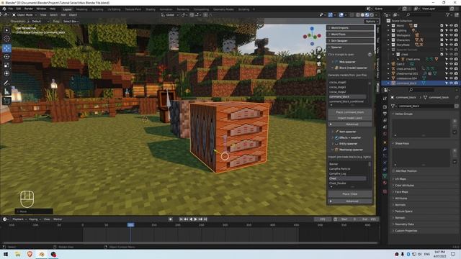
Task: Jump to end frame in timeline controls
Action: (x=205, y=219)
